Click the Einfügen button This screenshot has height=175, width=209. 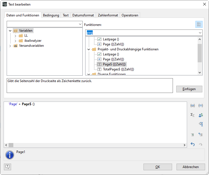[x=189, y=89]
